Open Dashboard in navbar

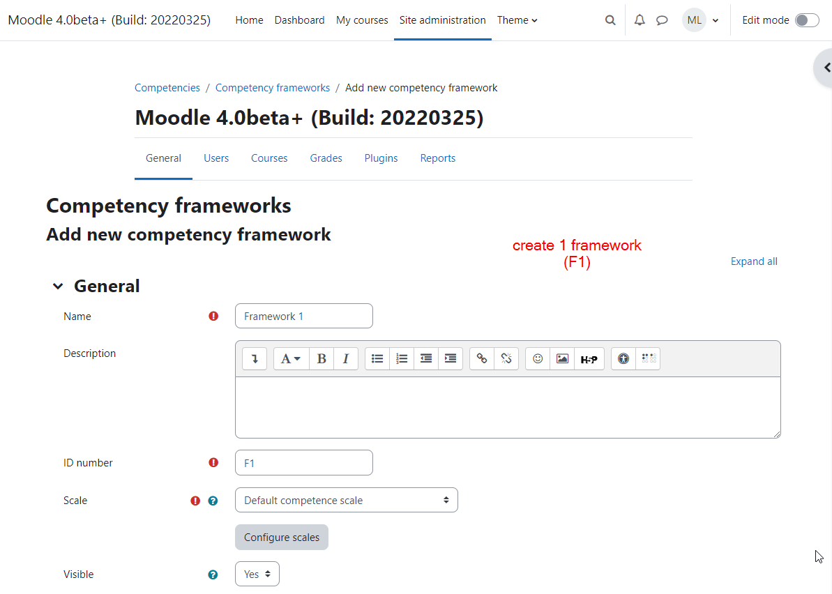point(299,20)
